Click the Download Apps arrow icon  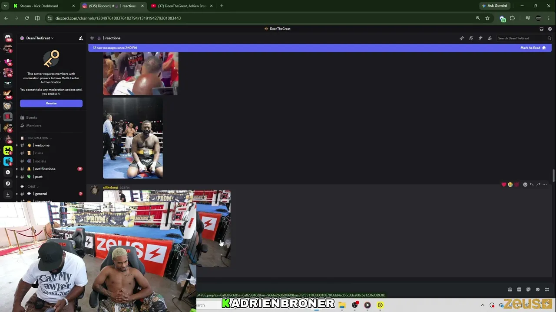[8, 195]
